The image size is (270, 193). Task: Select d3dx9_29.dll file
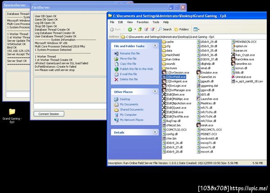tap(207, 42)
